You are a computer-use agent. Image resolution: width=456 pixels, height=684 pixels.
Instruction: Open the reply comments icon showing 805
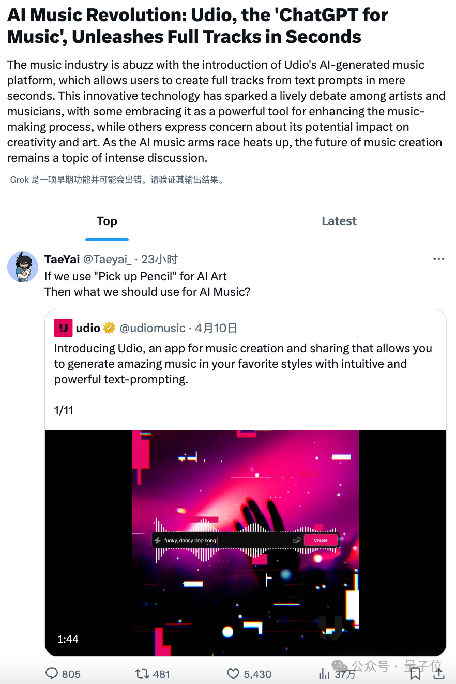click(x=52, y=674)
